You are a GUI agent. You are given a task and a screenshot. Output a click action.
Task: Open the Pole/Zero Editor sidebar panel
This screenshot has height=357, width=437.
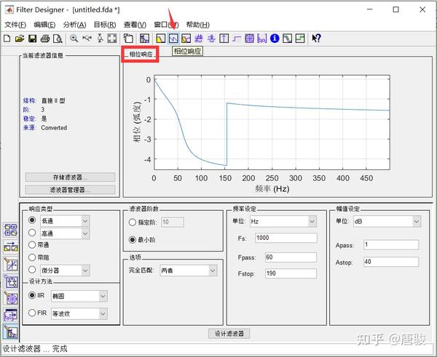point(11,298)
